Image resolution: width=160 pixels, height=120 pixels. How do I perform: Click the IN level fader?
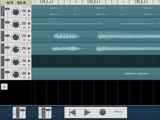(x=23, y=110)
